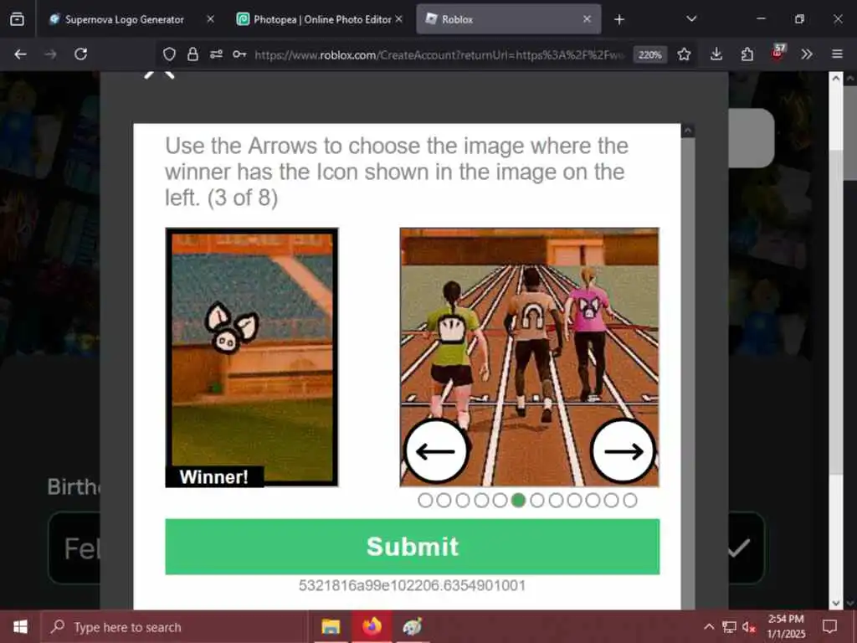Switch to Photopea Online Photo Editor tab
Image resolution: width=857 pixels, height=643 pixels.
321,20
